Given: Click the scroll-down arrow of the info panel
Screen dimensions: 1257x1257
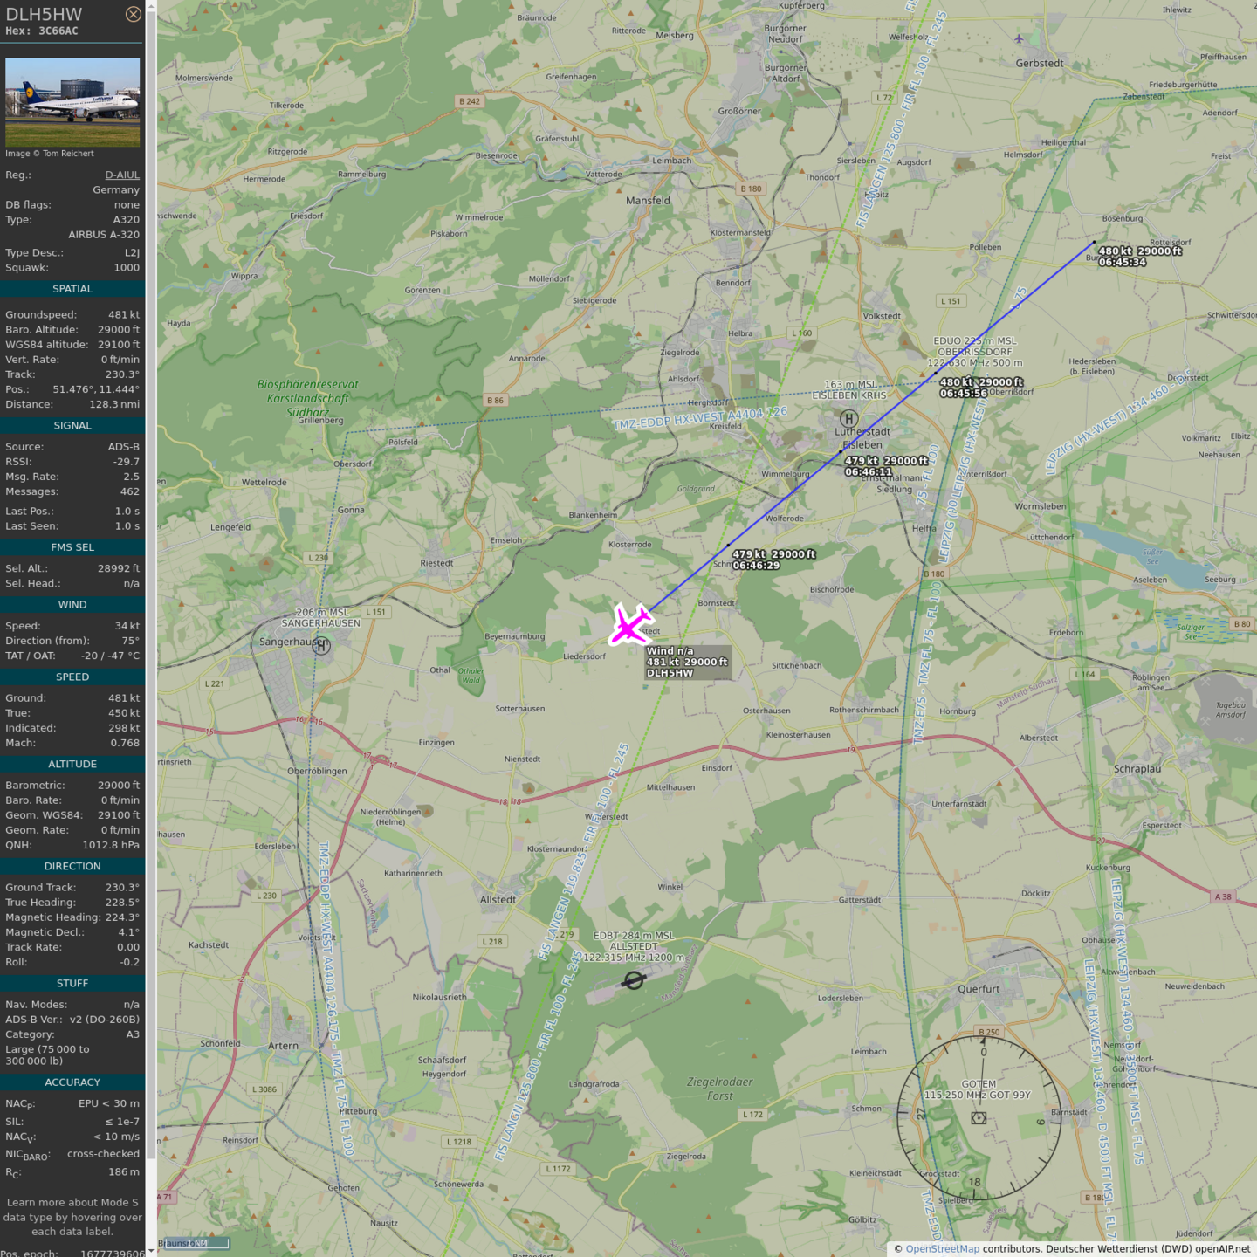Looking at the screenshot, I should [151, 1250].
